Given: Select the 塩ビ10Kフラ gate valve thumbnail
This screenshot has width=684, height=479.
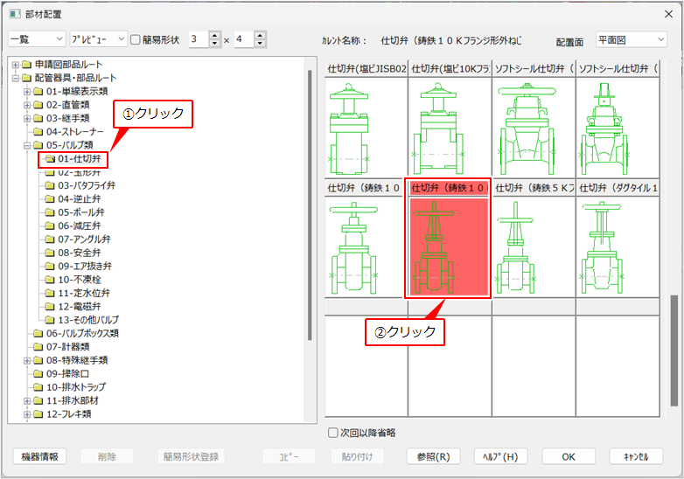Looking at the screenshot, I should pos(449,126).
